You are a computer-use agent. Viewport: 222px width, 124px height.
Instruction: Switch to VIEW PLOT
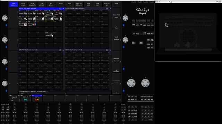(x=97, y=4)
